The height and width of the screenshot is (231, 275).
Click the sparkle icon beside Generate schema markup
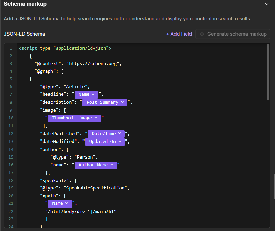202,34
